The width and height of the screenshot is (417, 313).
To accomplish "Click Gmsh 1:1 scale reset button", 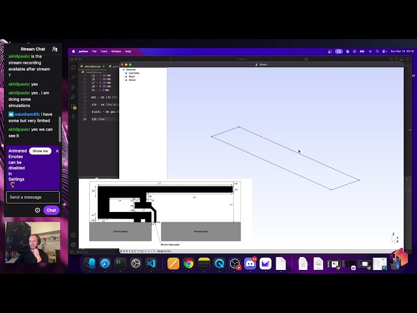I will coord(139,251).
